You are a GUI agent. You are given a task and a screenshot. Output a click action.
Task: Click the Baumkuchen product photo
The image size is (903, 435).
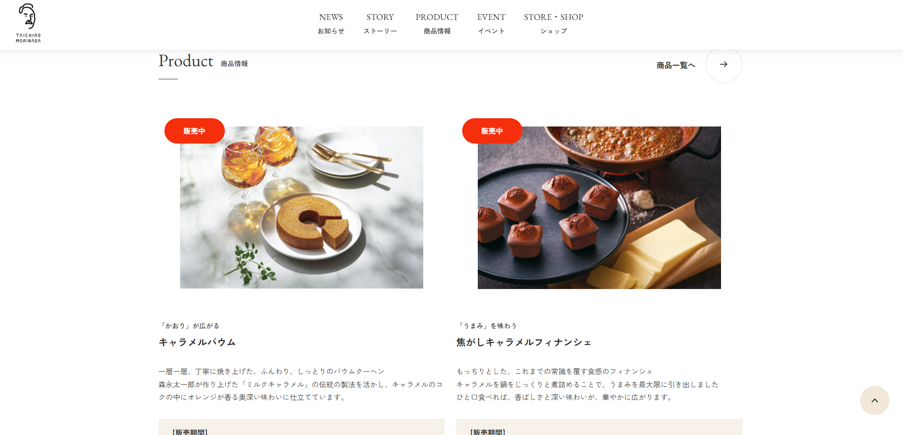pos(302,207)
